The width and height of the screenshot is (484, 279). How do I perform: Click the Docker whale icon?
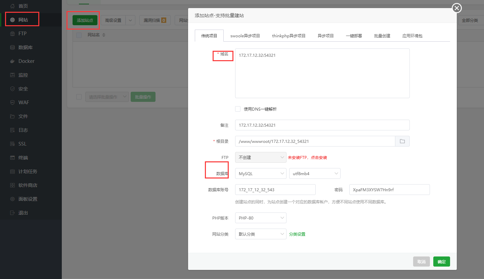coord(12,61)
